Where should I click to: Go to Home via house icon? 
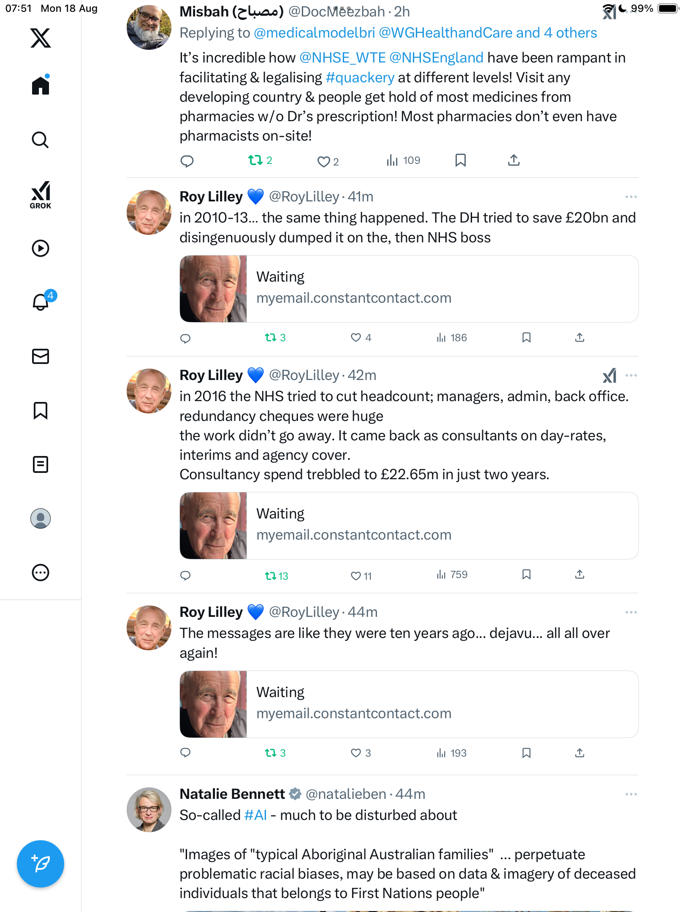[41, 85]
